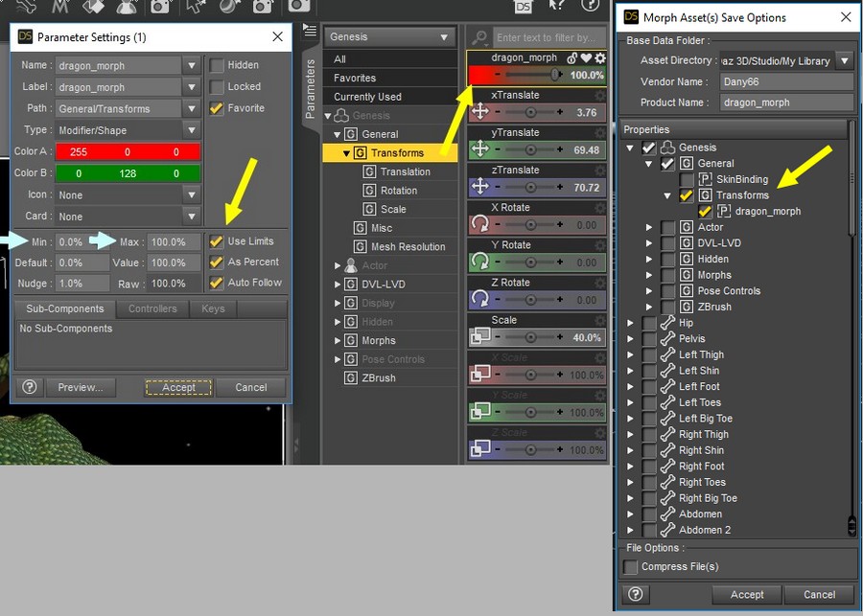Open the Icon dropdown arrow
This screenshot has width=863, height=616.
pyautogui.click(x=192, y=195)
